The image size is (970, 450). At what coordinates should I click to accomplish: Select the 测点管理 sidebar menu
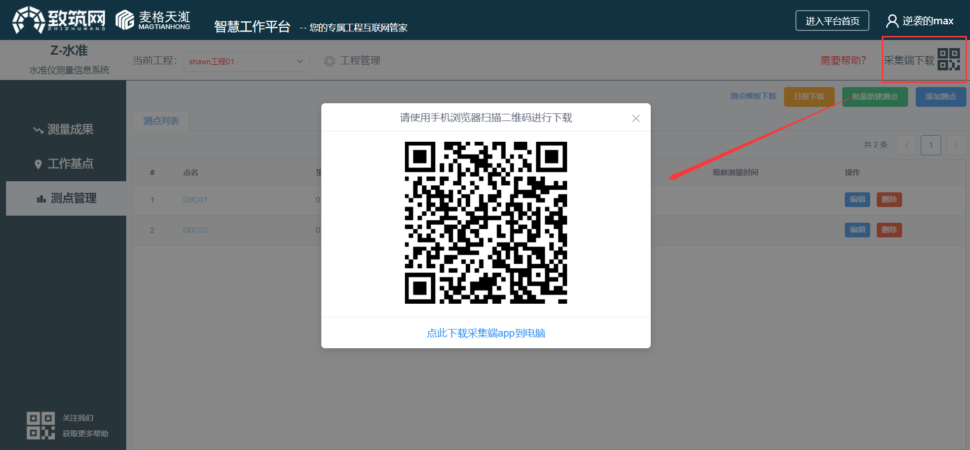[x=66, y=198]
